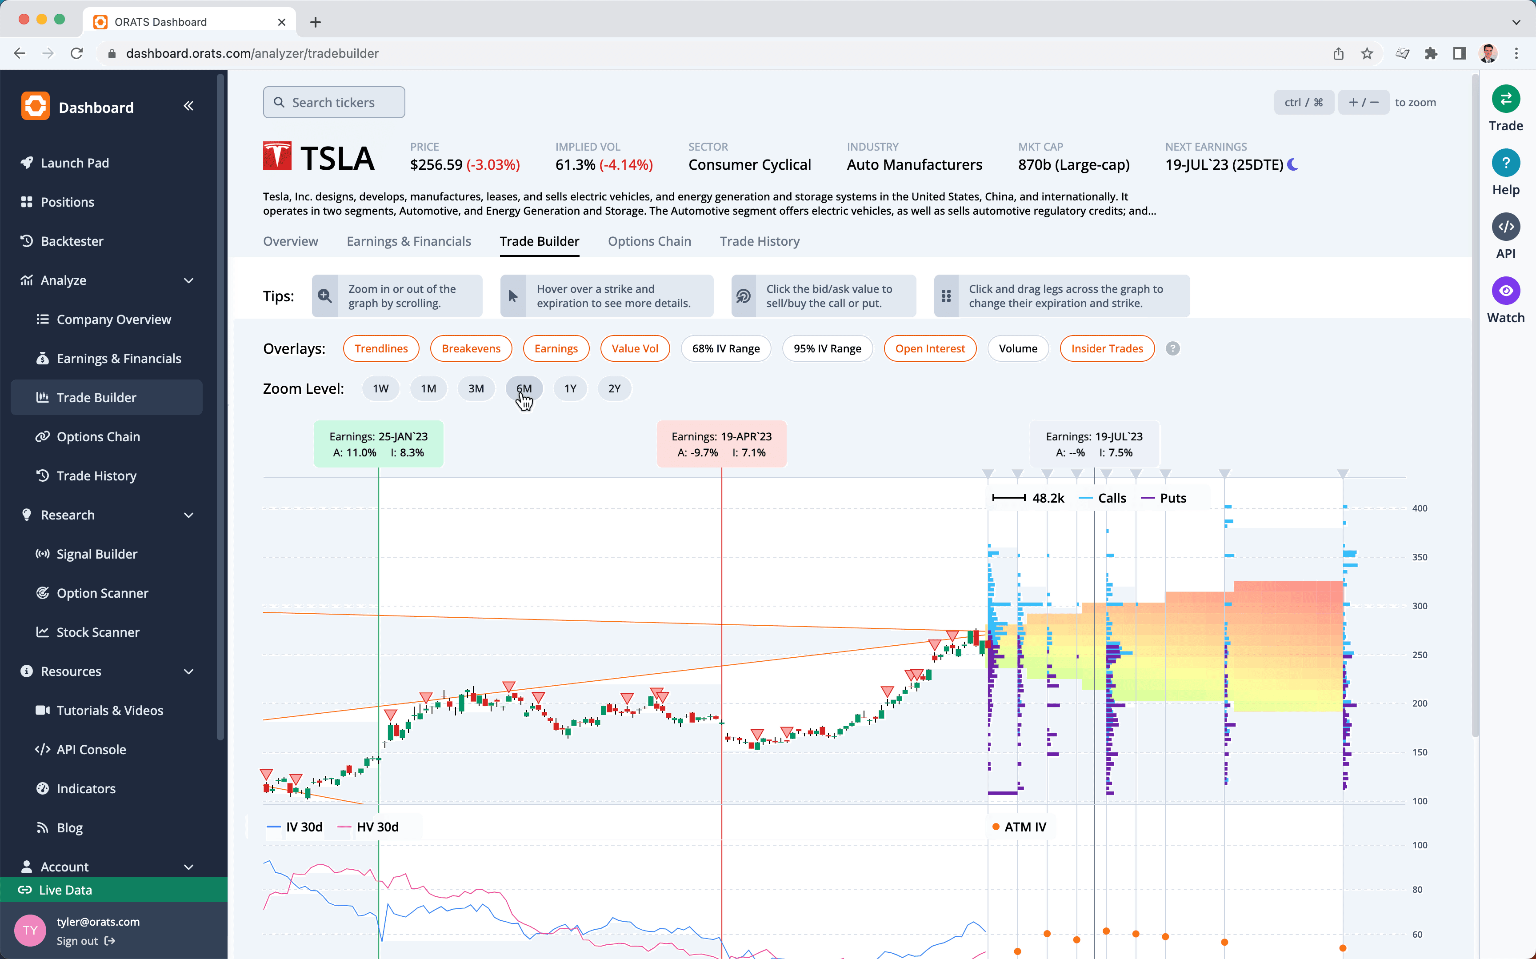The width and height of the screenshot is (1536, 959).
Task: Switch to the Trade History tab
Action: pos(759,241)
